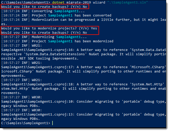The width and height of the screenshot is (170, 132).
Task: Click the SampleAgent1.csproj:17 file reference
Action: [x=38, y=67]
